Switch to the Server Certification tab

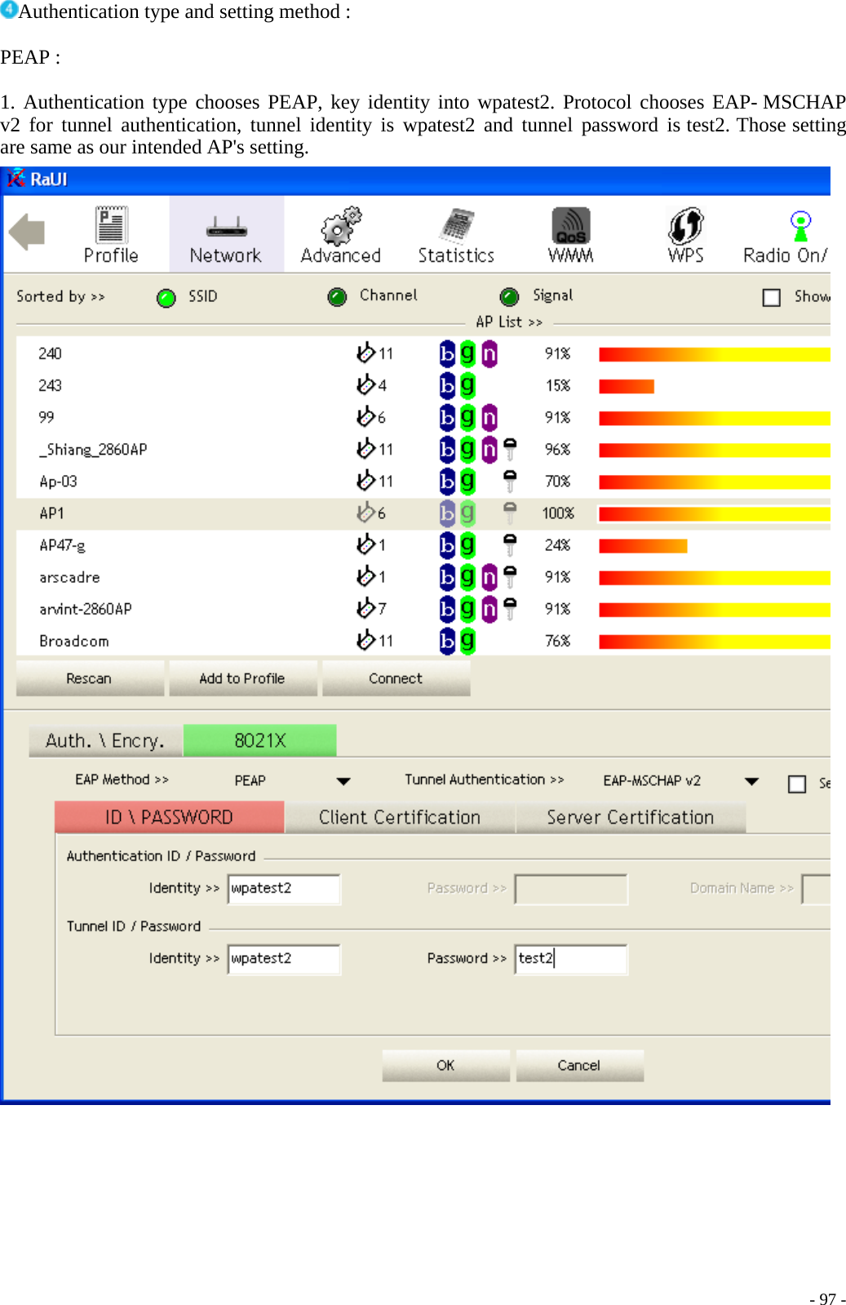631,817
